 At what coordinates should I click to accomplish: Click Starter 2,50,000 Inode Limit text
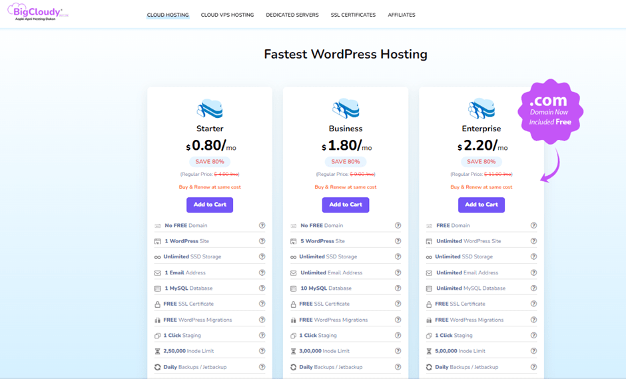[x=188, y=351]
